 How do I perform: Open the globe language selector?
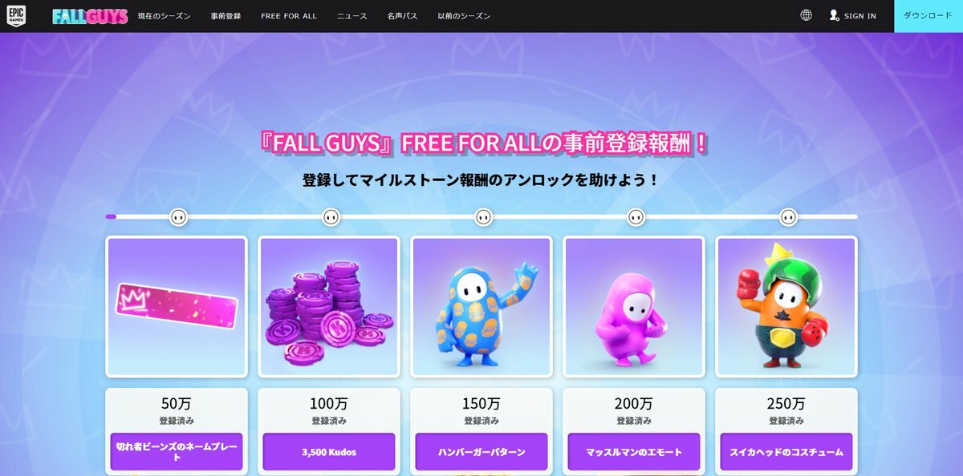pos(806,15)
